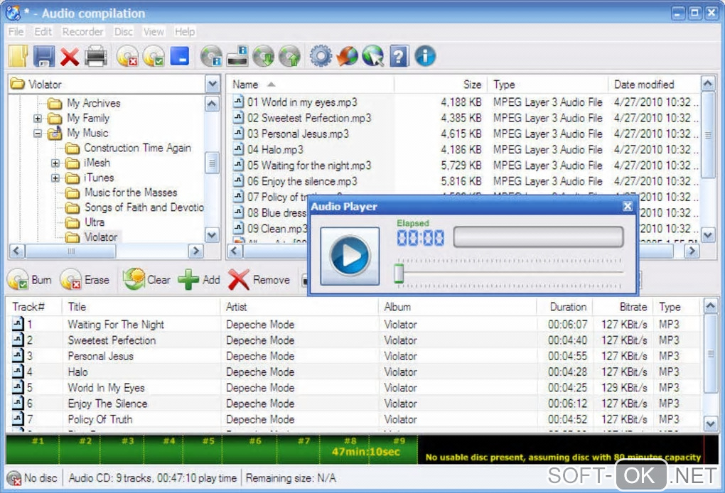Print using the printer toolbar icon
Image resolution: width=725 pixels, height=493 pixels.
pyautogui.click(x=96, y=56)
